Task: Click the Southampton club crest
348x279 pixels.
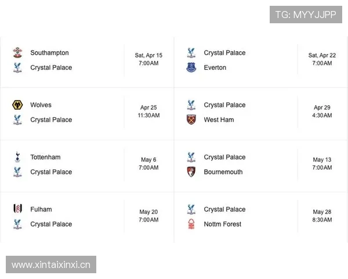Action: coord(17,53)
